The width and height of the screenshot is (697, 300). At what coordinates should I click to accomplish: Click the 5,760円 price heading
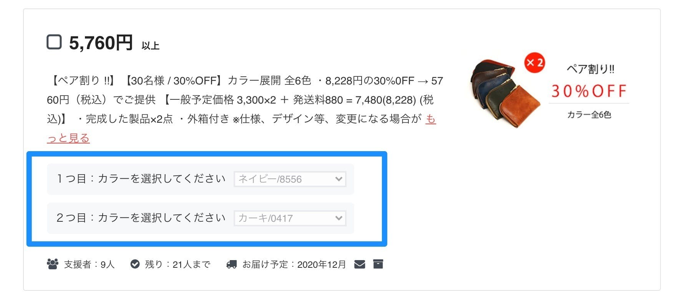click(101, 43)
